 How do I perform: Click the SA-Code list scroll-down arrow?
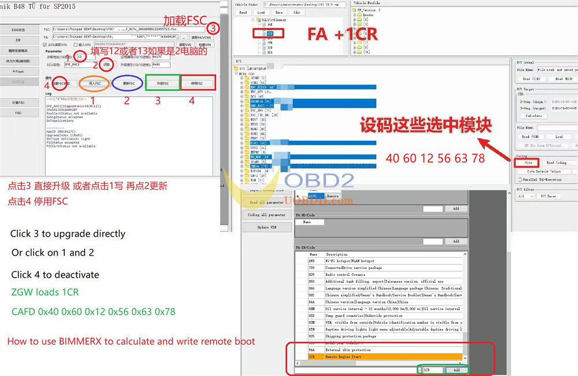(465, 358)
